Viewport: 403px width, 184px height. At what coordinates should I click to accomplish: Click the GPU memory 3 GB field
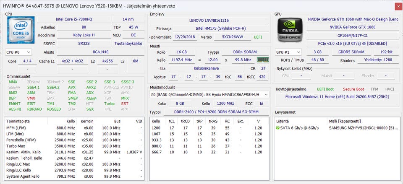click(x=318, y=52)
